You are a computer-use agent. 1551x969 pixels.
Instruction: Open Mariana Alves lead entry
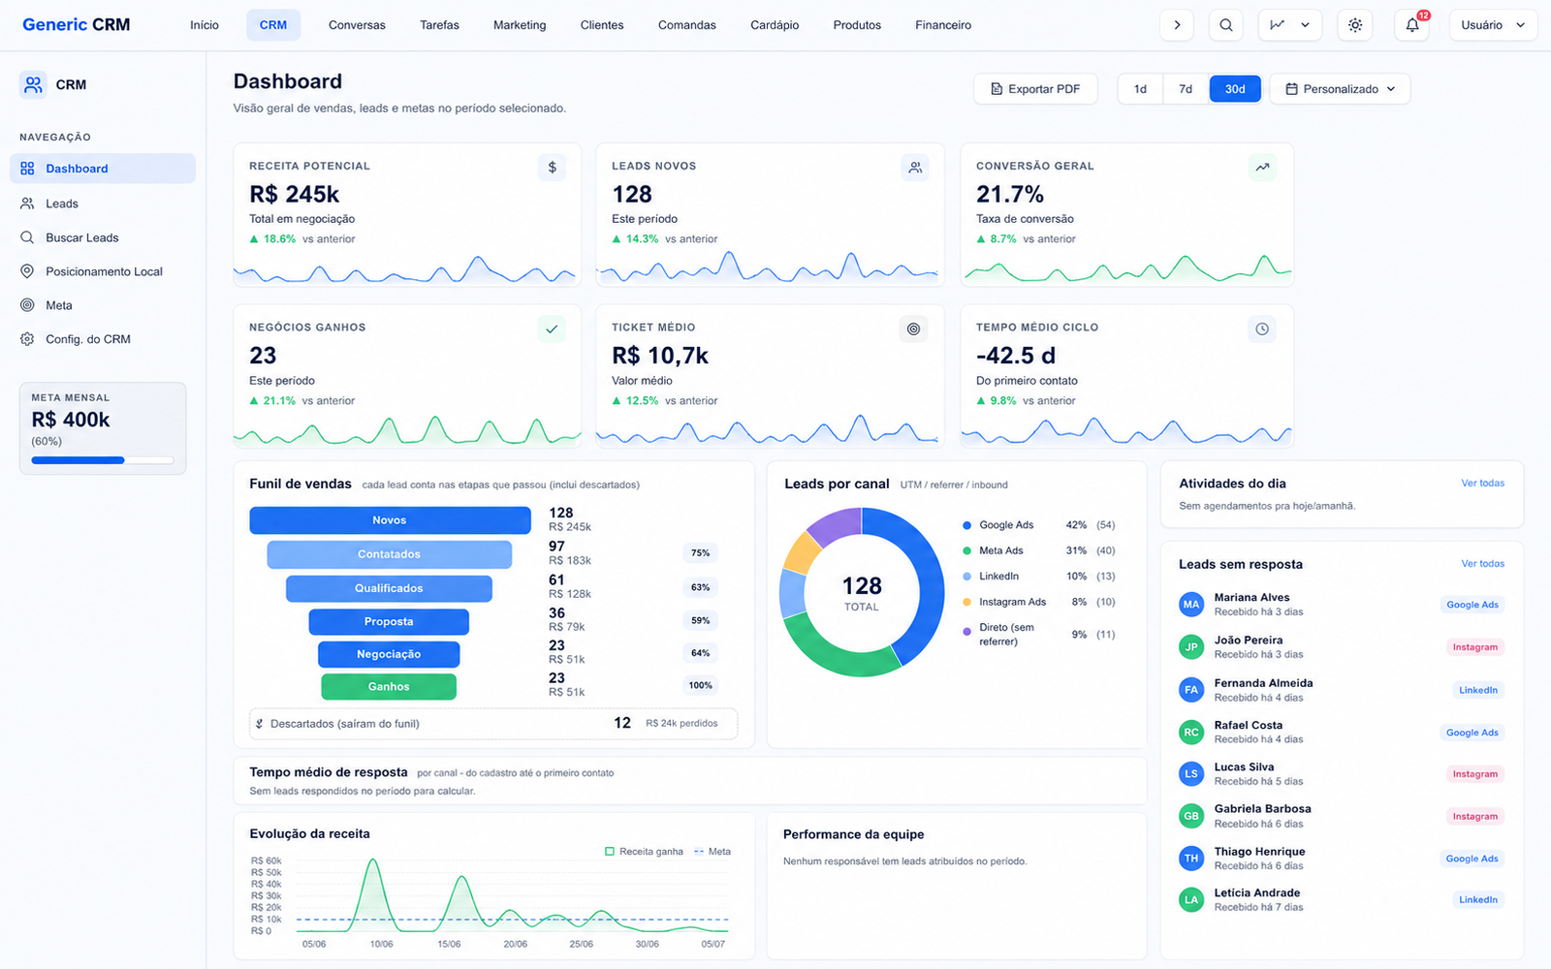tap(1342, 605)
